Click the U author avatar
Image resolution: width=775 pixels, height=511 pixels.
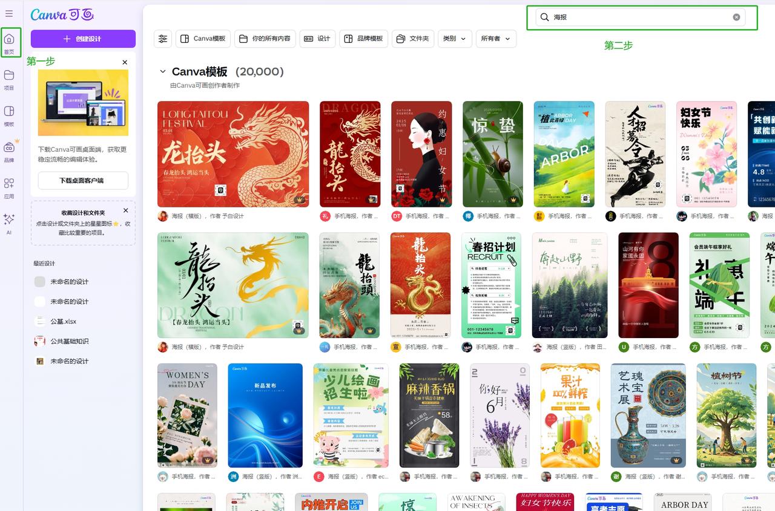coord(624,347)
